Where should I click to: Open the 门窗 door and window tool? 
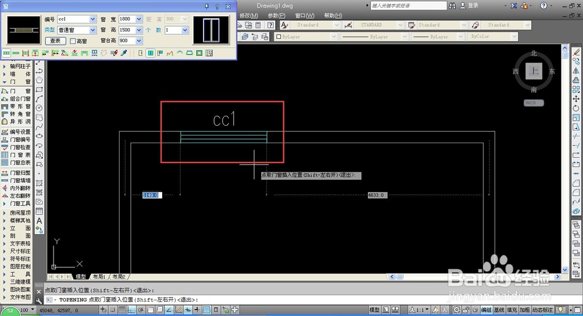[x=16, y=91]
